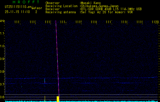The width and height of the screenshot is (160, 102).
Task: Select the 1115 time marker
Action: pyautogui.click(x=78, y=22)
